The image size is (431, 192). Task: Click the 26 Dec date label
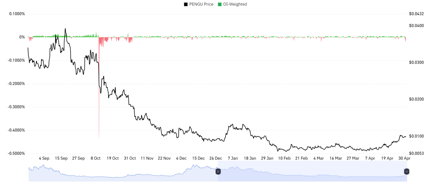tap(216, 158)
